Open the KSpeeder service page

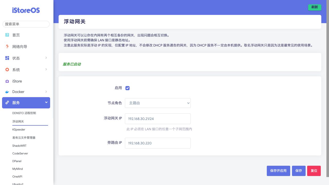coord(19,129)
